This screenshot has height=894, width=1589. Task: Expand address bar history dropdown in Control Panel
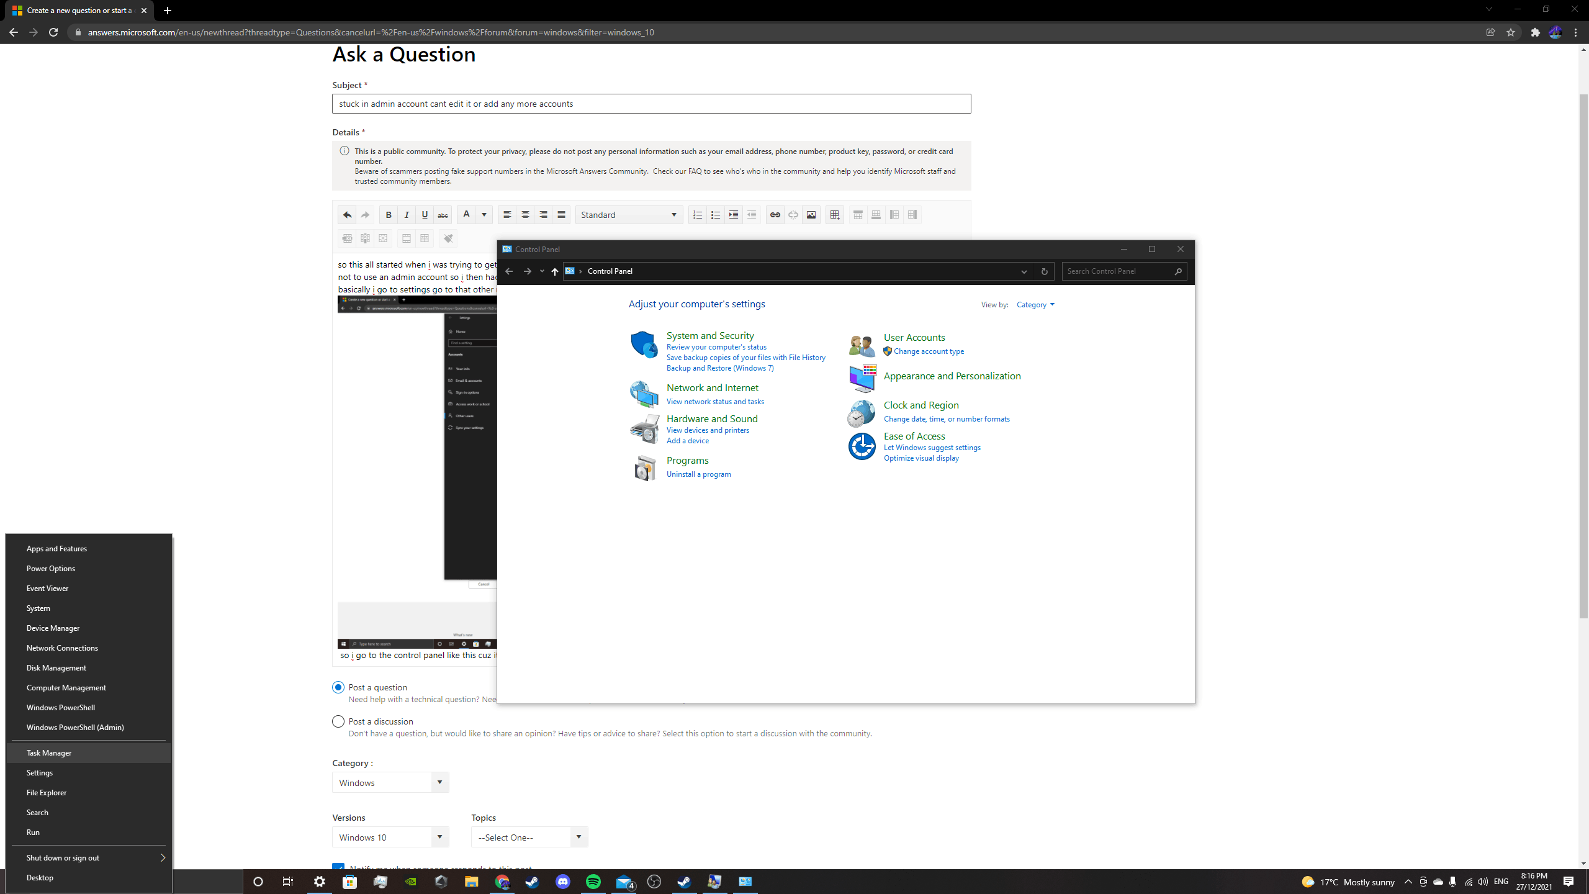[x=1024, y=271]
